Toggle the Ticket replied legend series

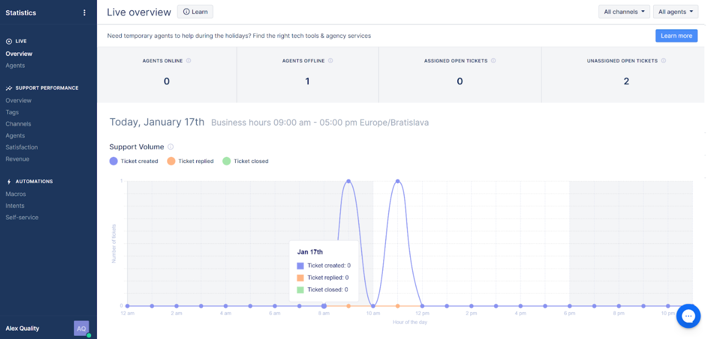pyautogui.click(x=191, y=161)
